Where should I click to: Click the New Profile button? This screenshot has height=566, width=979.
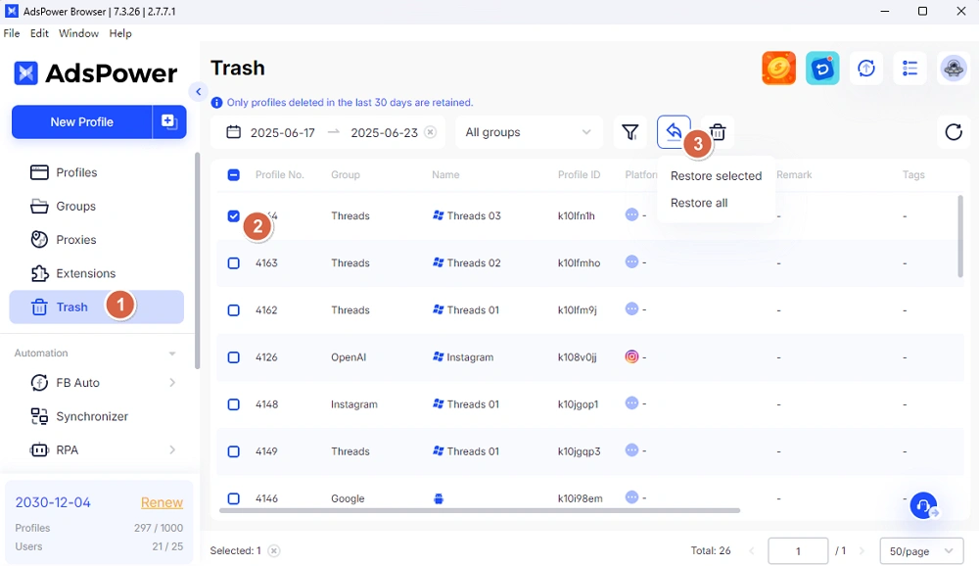pyautogui.click(x=82, y=121)
